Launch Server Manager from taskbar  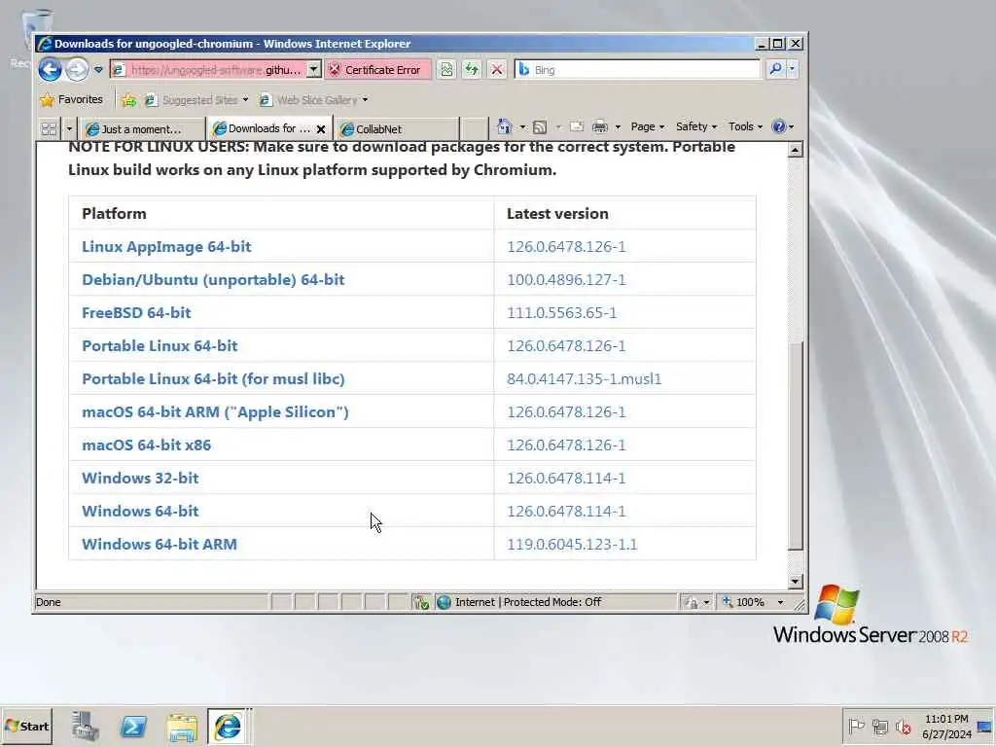85,726
